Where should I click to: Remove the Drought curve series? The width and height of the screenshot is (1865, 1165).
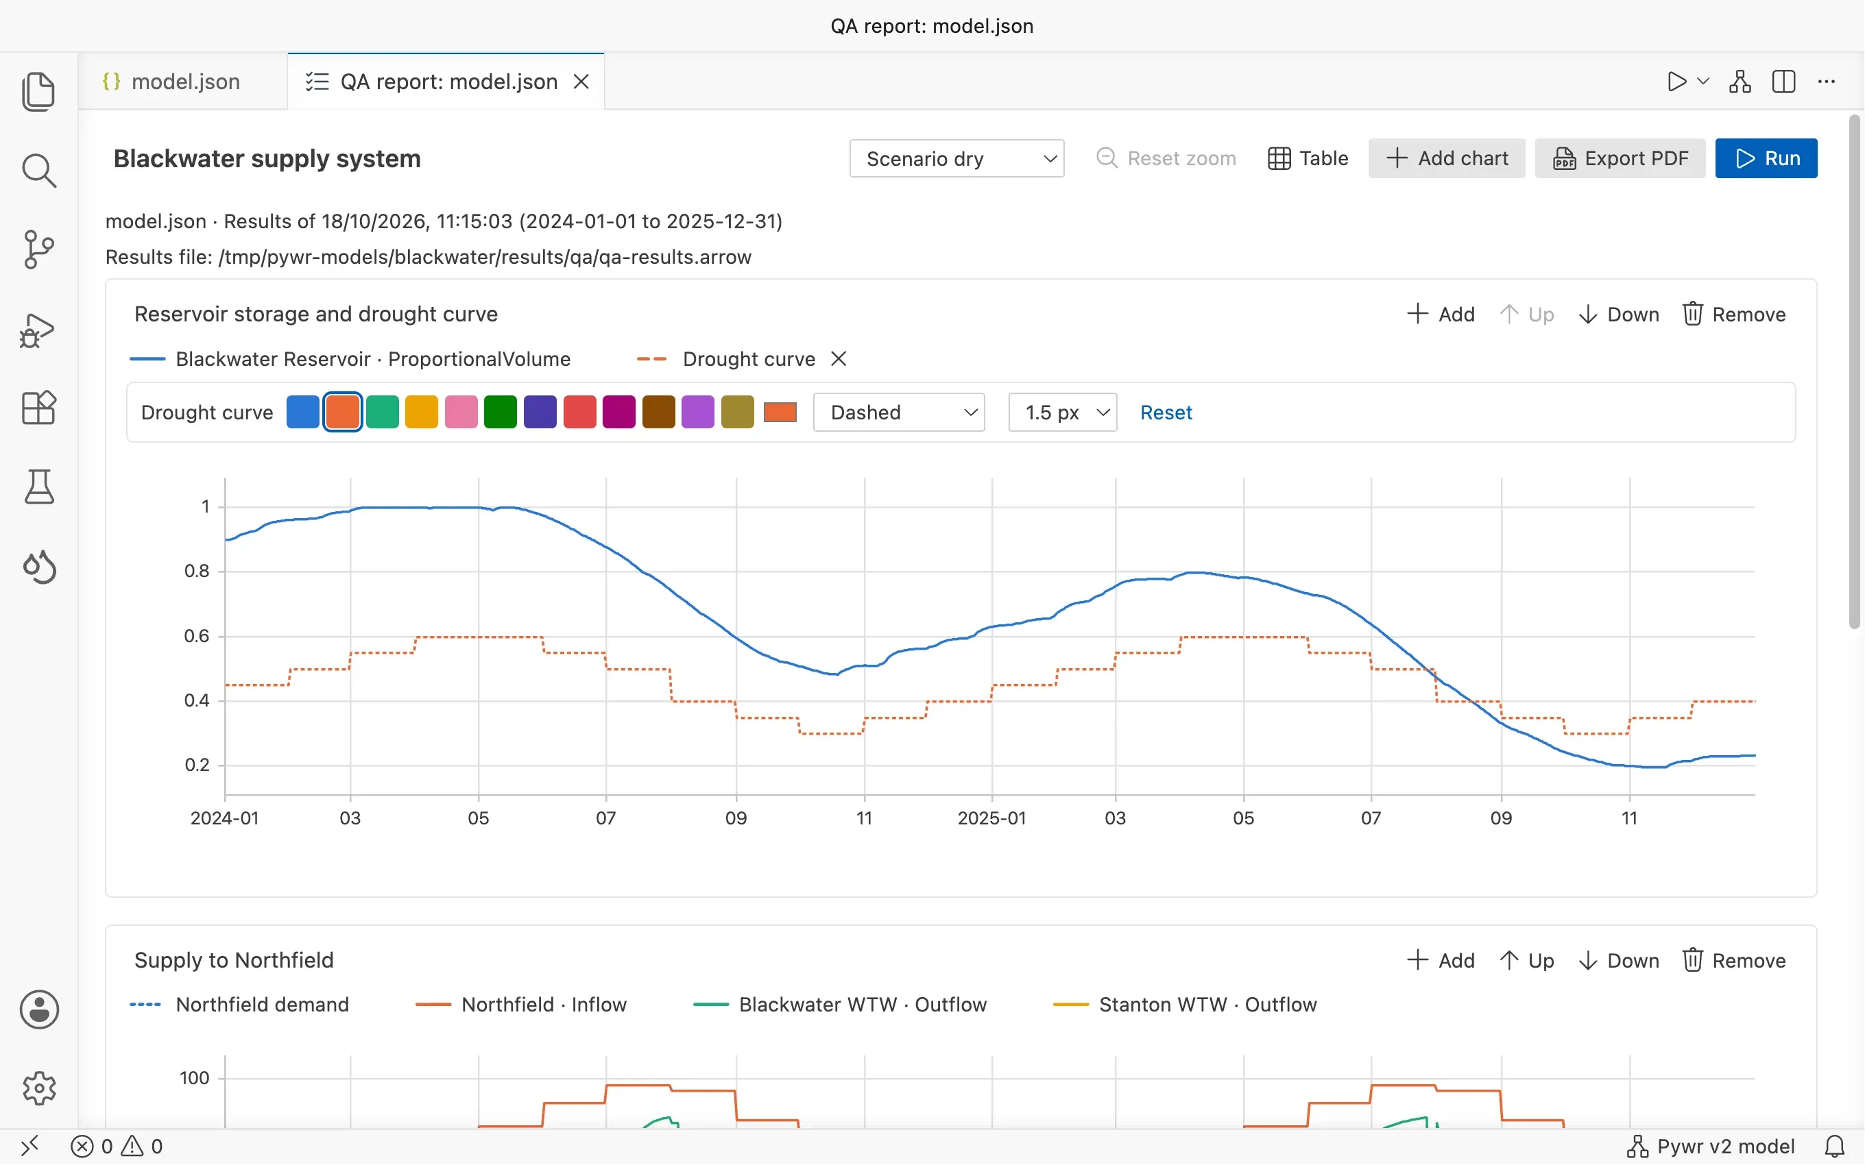[839, 359]
